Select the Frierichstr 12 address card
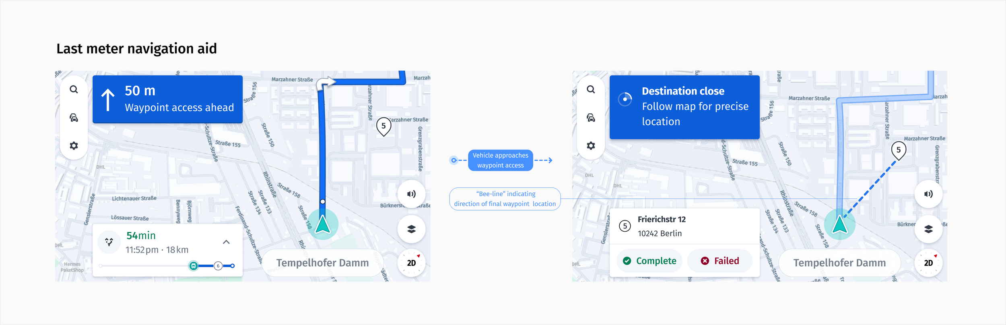 pyautogui.click(x=684, y=226)
